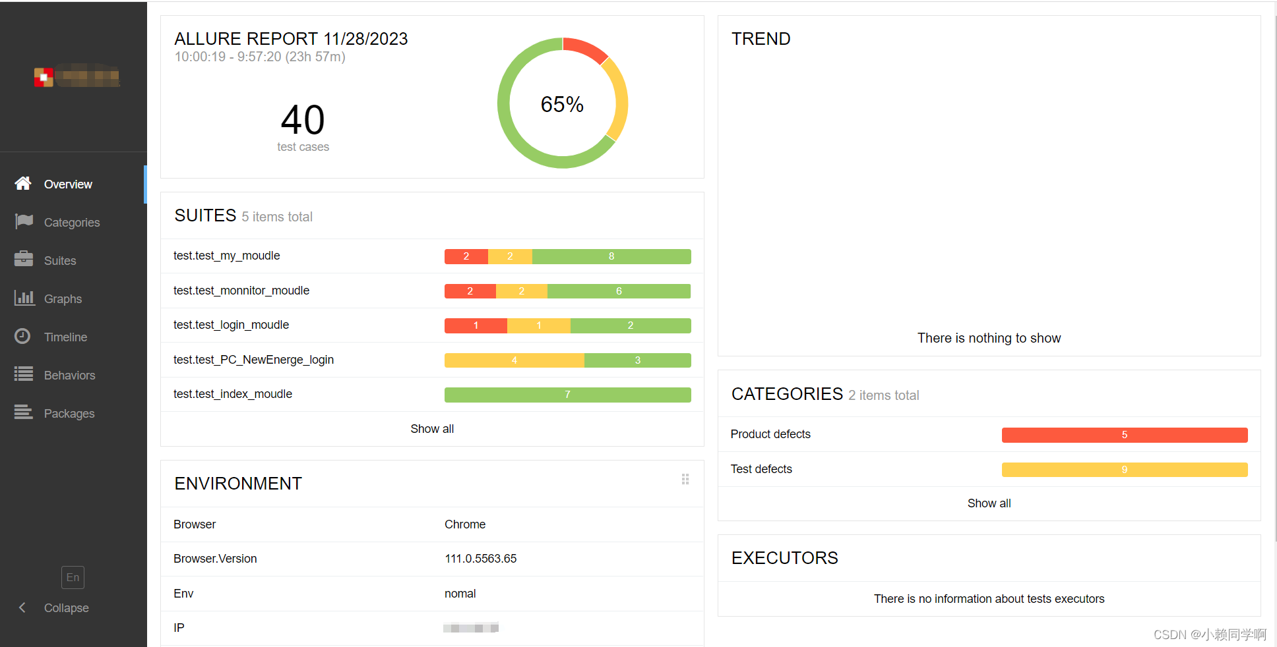Screen dimensions: 1277x647
Task: Open the Packages menu item
Action: coord(73,414)
